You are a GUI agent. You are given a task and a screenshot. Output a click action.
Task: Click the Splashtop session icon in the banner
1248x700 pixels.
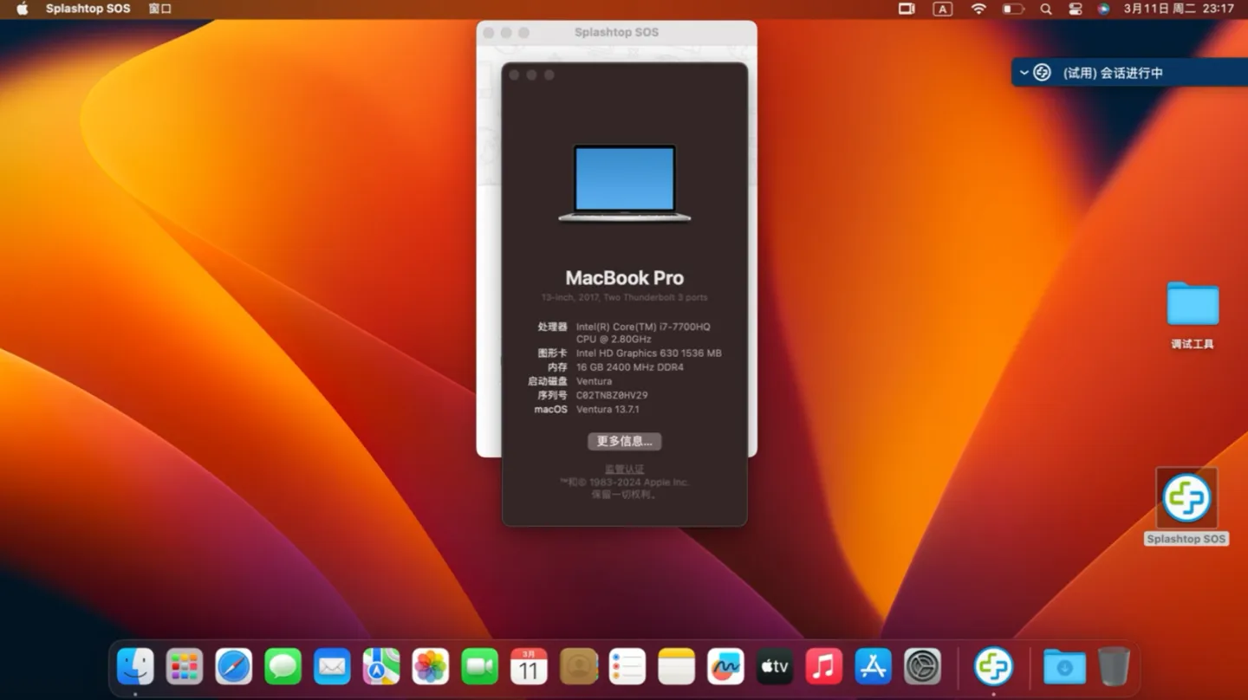[x=1042, y=73]
